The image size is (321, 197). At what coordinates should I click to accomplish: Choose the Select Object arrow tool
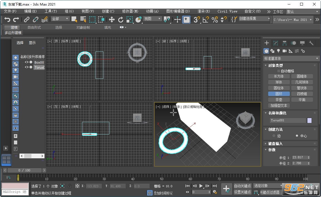tap(74, 20)
